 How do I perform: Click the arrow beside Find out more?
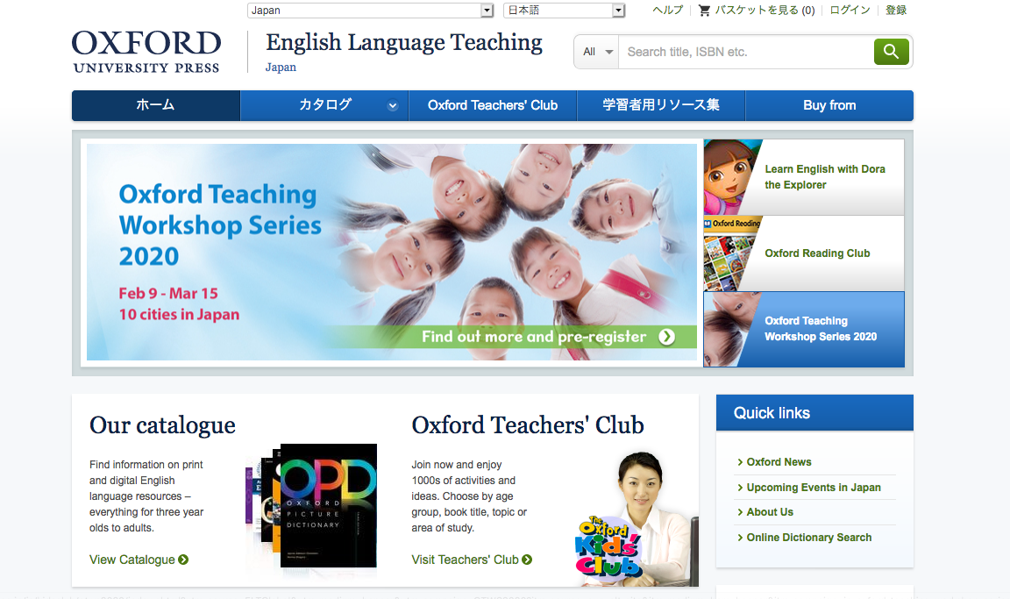(666, 336)
